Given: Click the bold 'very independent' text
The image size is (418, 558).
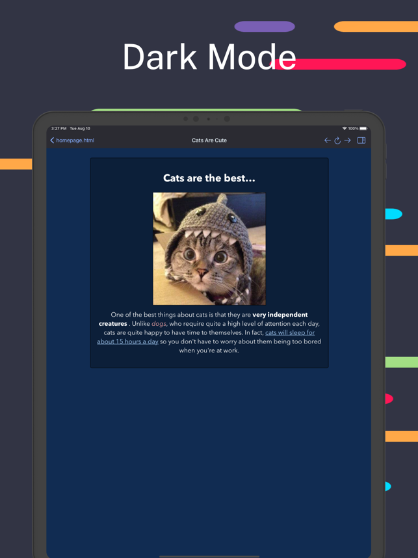Looking at the screenshot, I should 280,315.
